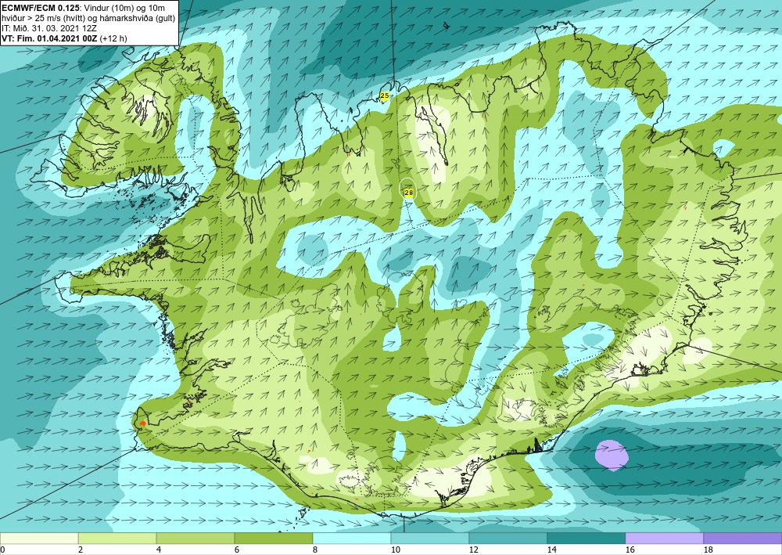The width and height of the screenshot is (782, 555).
Task: Click the scale label "2"
Action: tap(80, 550)
